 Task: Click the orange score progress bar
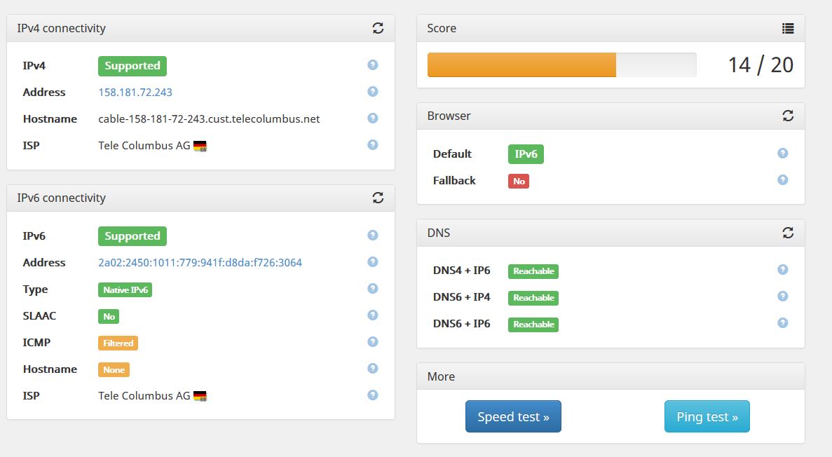[x=521, y=65]
